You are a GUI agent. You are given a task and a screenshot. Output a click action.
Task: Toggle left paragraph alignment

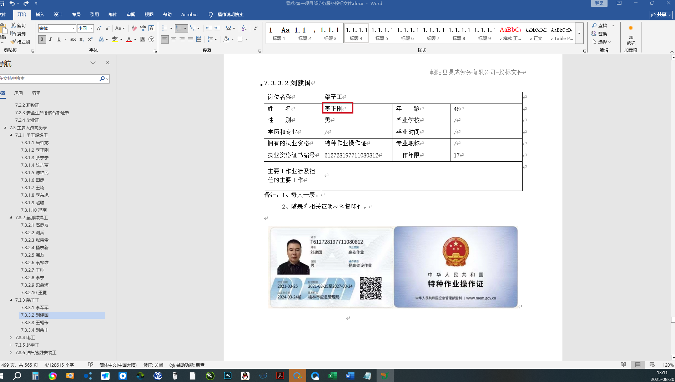pyautogui.click(x=165, y=39)
